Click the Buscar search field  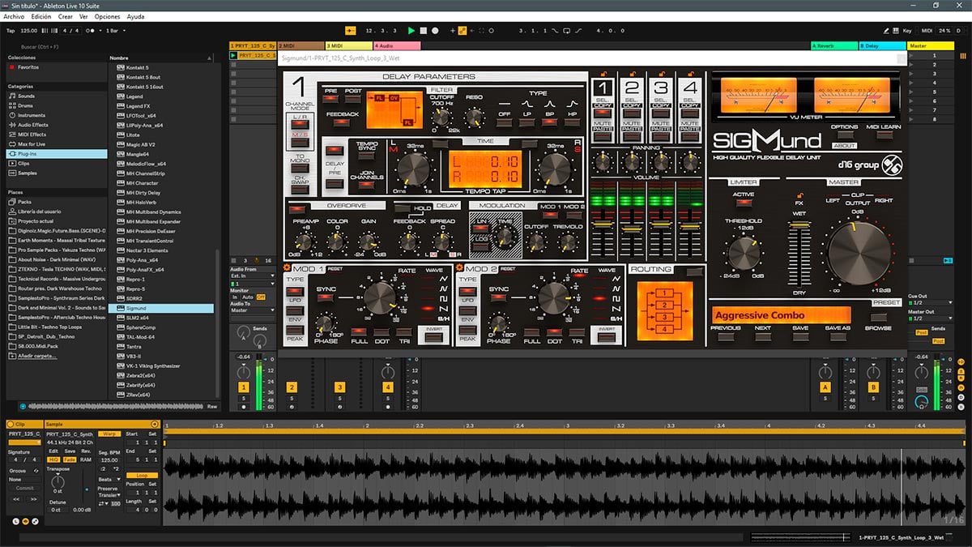click(57, 47)
